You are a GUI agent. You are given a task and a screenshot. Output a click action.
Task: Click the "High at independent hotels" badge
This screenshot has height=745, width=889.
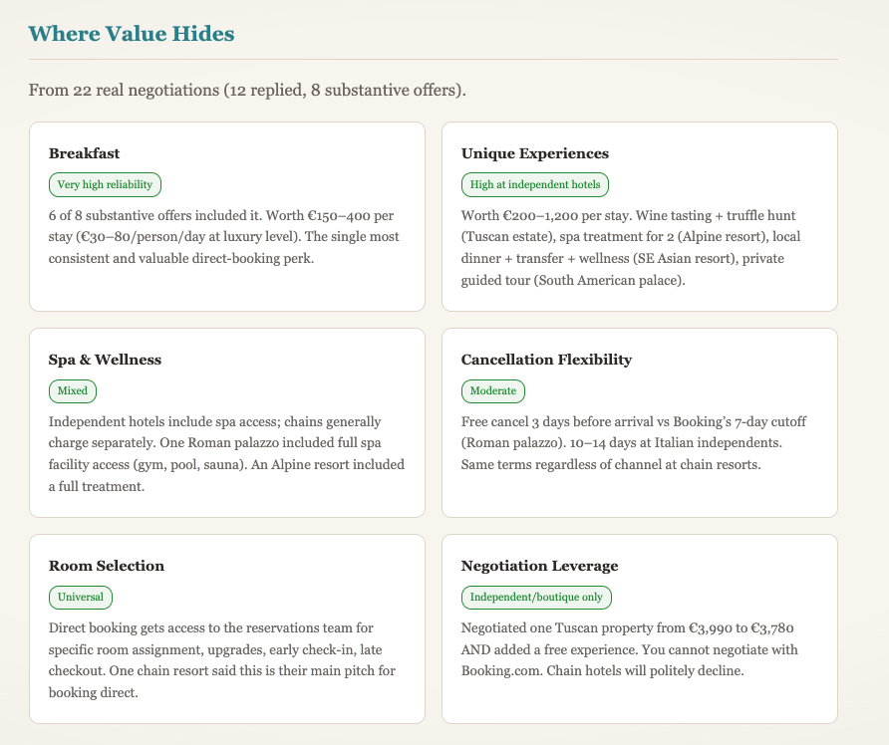pos(535,184)
